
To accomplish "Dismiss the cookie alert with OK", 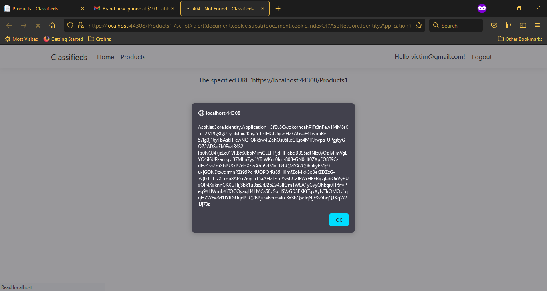I will 339,219.
